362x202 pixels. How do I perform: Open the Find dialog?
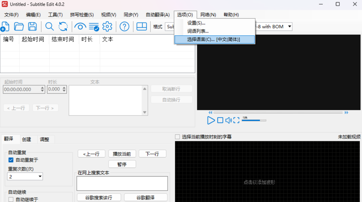pyautogui.click(x=49, y=27)
